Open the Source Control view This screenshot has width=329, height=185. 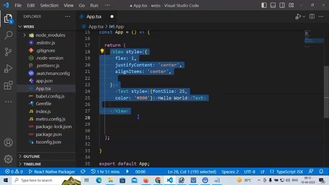[8, 52]
